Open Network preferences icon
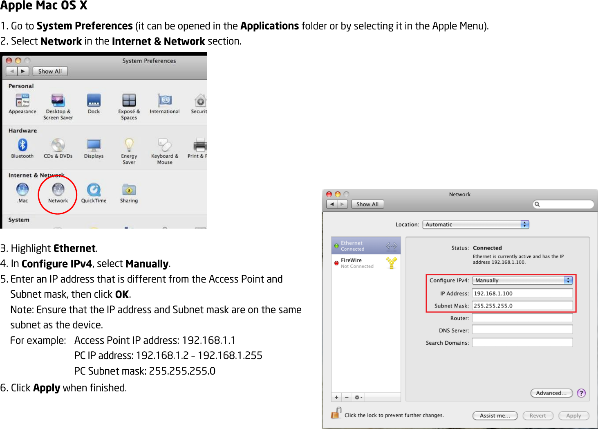 (58, 189)
